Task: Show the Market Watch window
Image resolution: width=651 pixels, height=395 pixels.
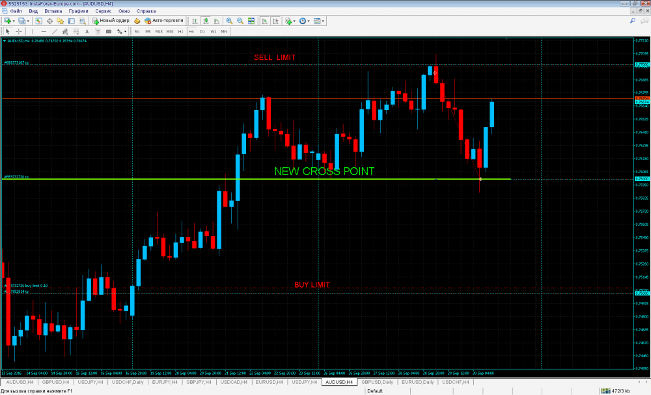Action: (x=38, y=21)
